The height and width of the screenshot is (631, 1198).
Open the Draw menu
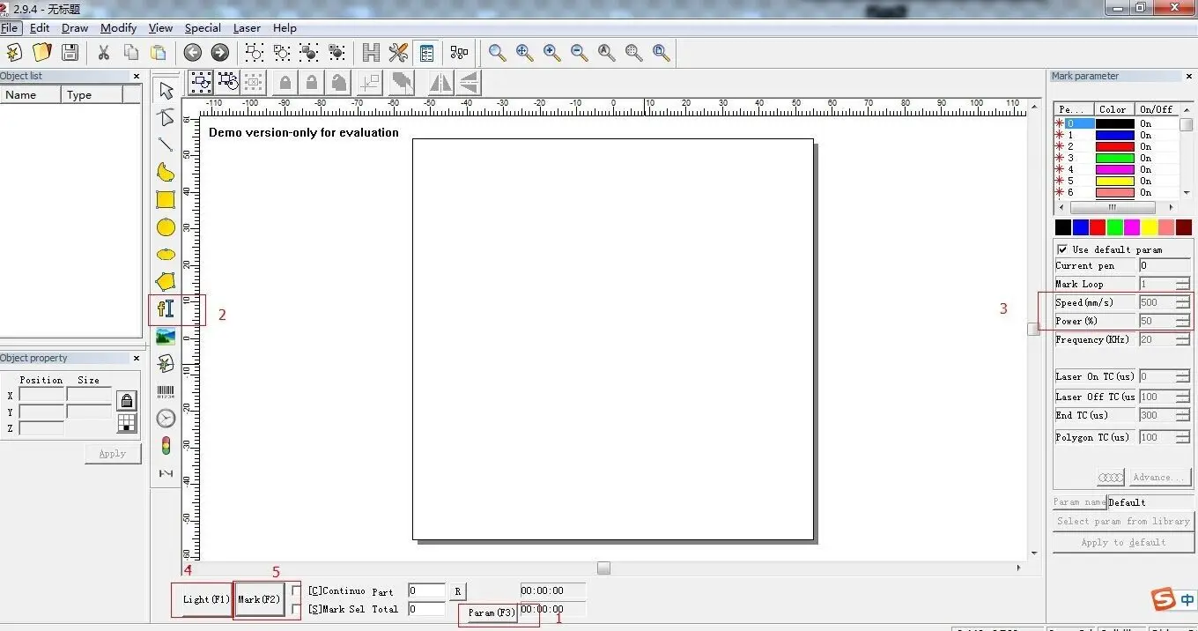point(75,28)
